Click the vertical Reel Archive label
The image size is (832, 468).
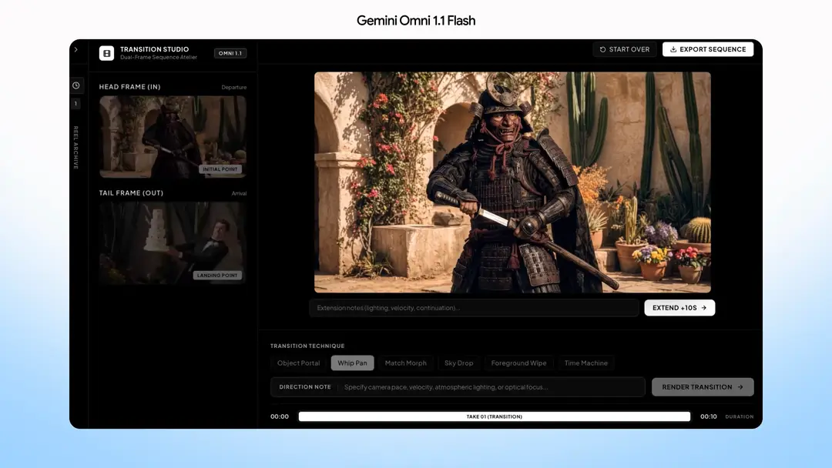coord(75,147)
